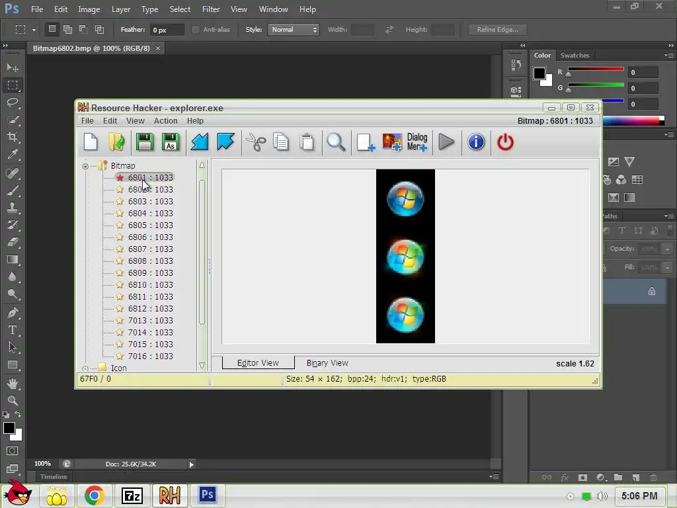This screenshot has height=508, width=677.
Task: Select Photoshop Crop tool
Action: click(13, 137)
